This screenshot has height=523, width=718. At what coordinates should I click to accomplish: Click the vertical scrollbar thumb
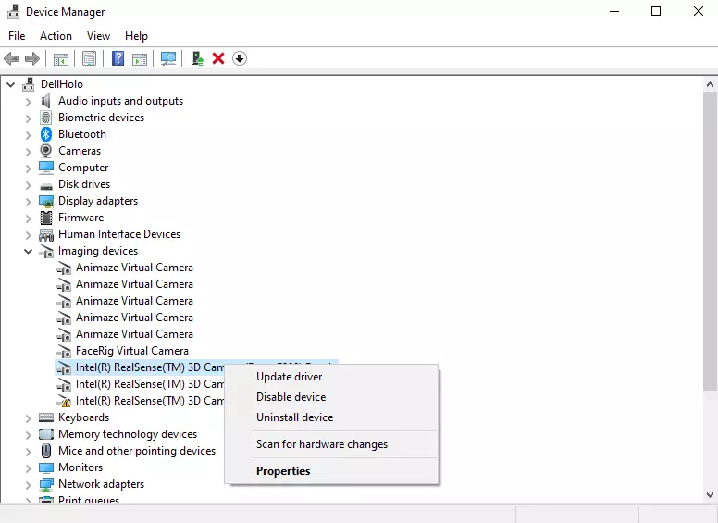(x=711, y=242)
